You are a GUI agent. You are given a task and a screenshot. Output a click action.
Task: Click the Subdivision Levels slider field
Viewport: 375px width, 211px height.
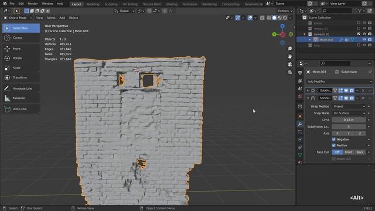[349, 127]
